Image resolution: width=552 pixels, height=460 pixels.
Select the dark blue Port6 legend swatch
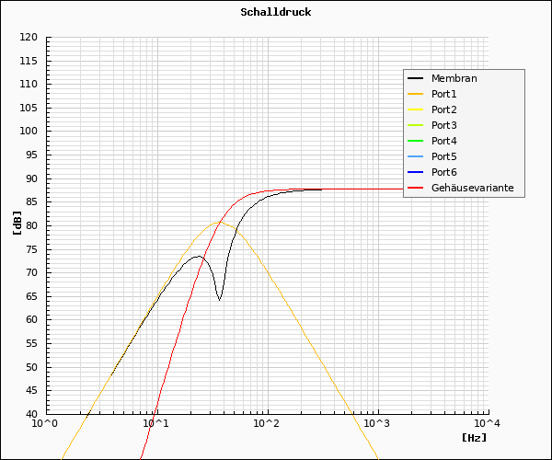point(416,172)
